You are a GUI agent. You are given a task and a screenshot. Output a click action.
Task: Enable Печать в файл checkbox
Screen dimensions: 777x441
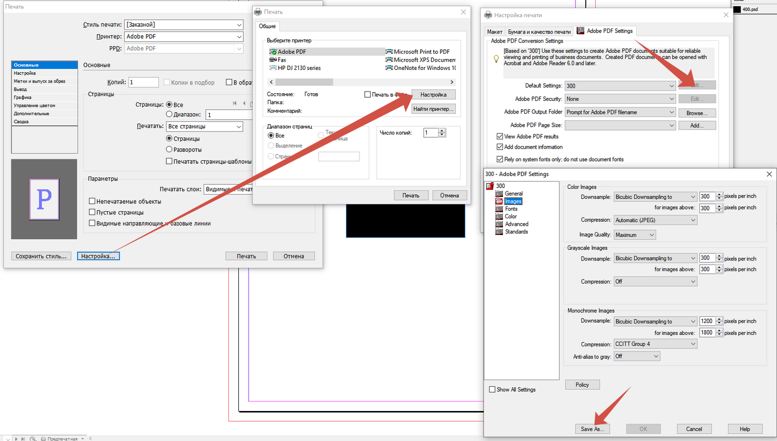click(x=368, y=94)
